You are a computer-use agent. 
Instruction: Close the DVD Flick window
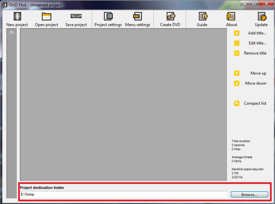coord(266,3)
